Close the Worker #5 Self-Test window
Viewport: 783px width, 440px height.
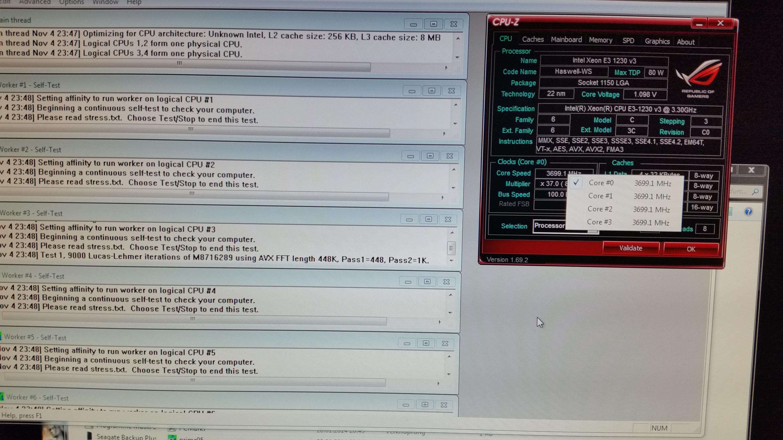click(445, 344)
